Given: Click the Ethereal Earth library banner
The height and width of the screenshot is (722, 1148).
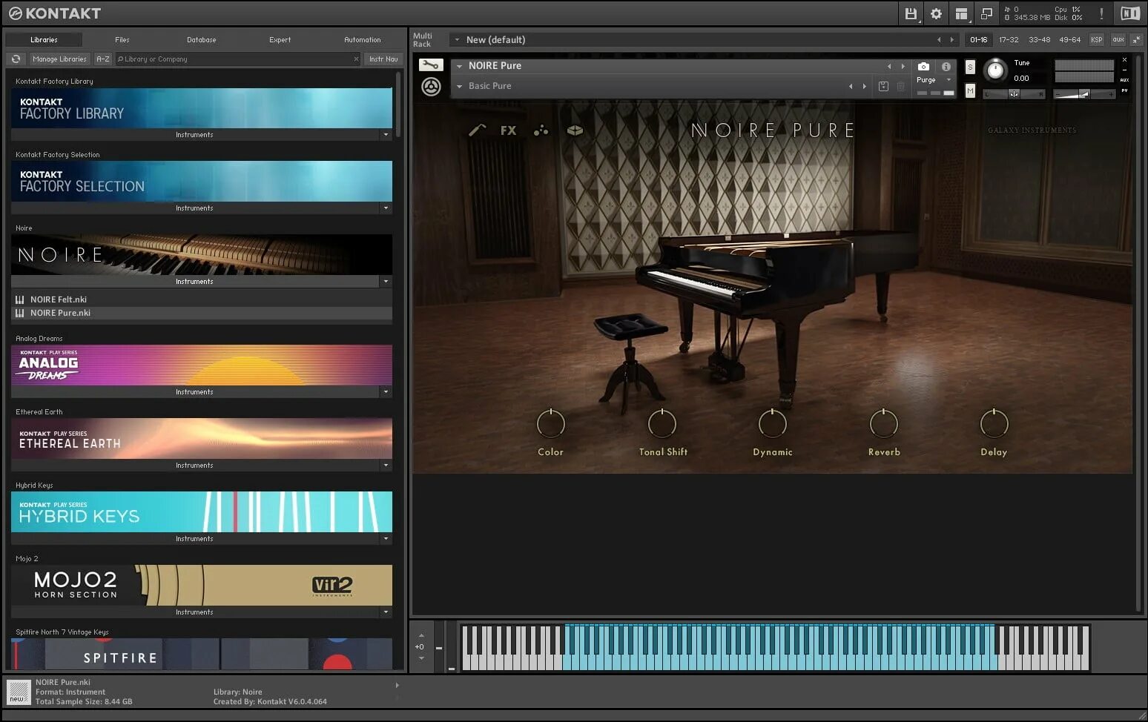Looking at the screenshot, I should click(202, 438).
